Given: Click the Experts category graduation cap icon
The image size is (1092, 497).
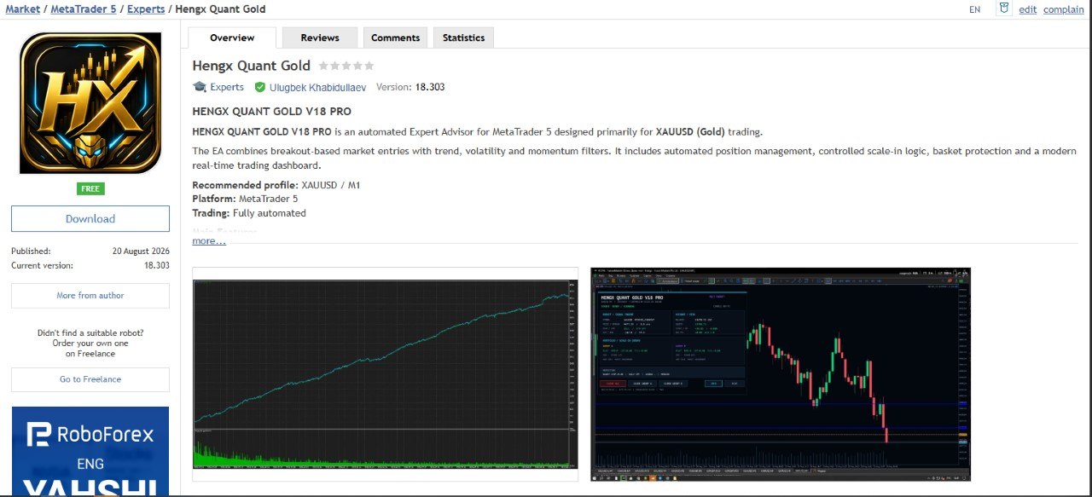Looking at the screenshot, I should point(200,87).
